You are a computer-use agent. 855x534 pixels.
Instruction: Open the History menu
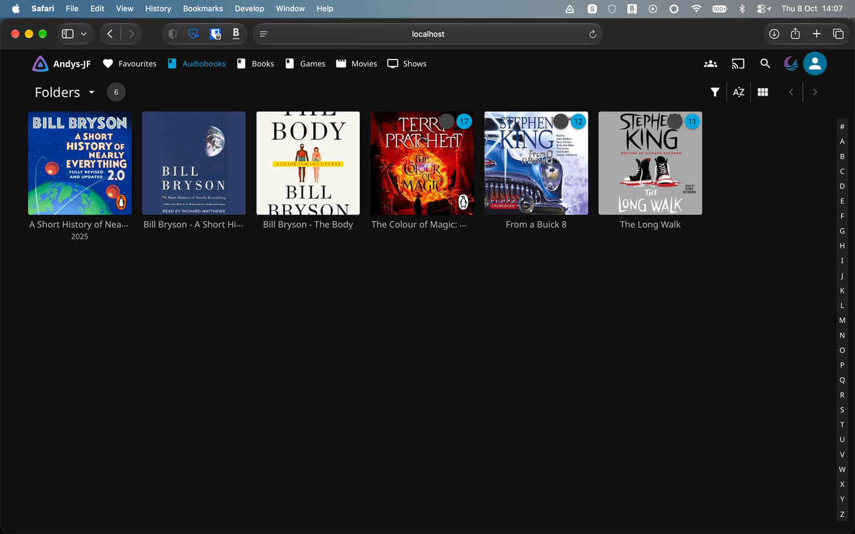[158, 9]
